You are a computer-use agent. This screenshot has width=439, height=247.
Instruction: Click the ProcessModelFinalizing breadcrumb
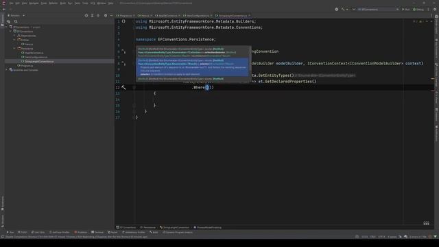(207, 227)
